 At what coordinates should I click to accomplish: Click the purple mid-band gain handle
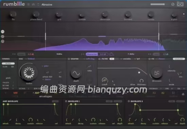tap(102, 36)
